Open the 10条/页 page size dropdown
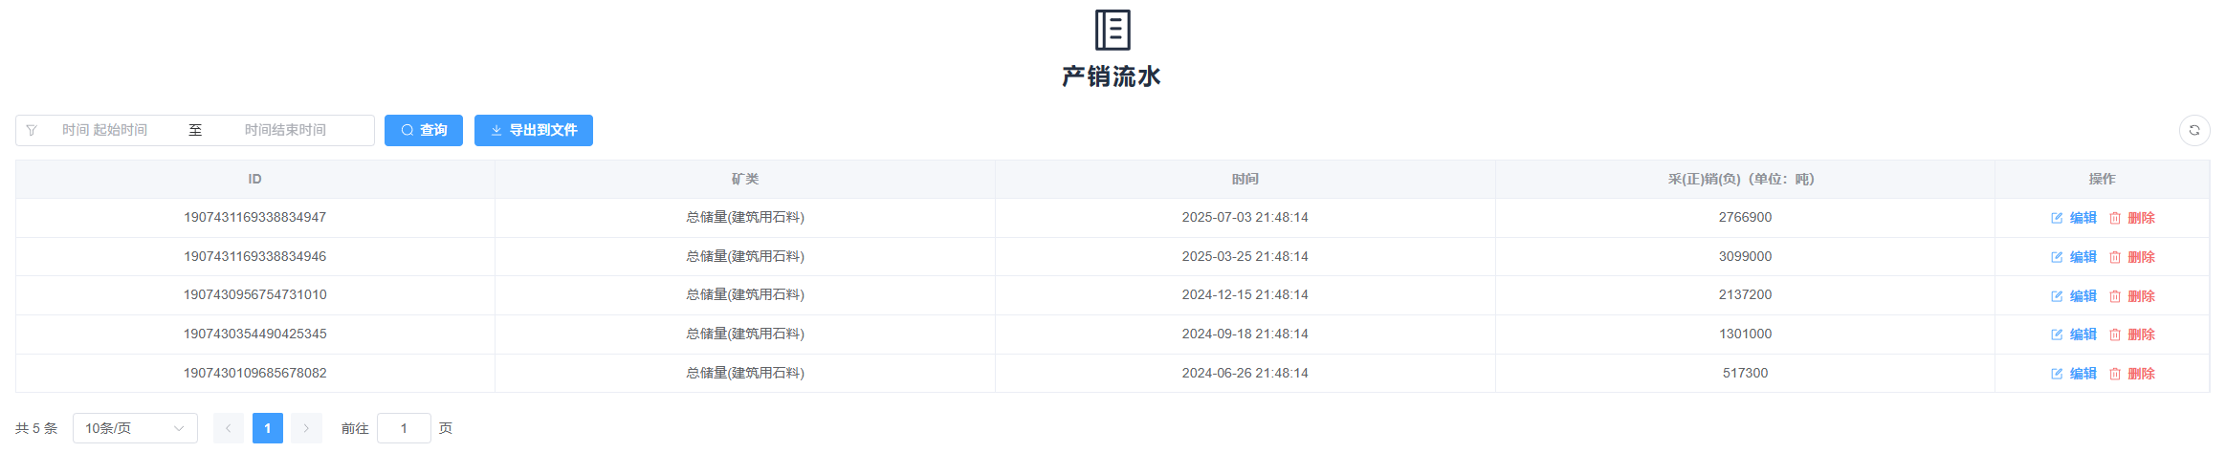 (x=135, y=428)
